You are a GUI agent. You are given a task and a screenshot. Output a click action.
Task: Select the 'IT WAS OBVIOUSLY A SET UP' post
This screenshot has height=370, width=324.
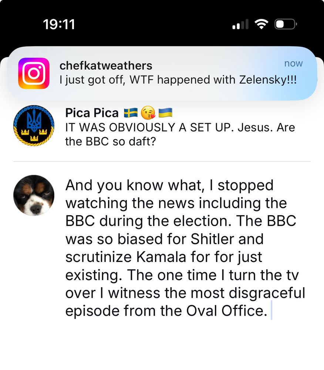click(x=180, y=135)
